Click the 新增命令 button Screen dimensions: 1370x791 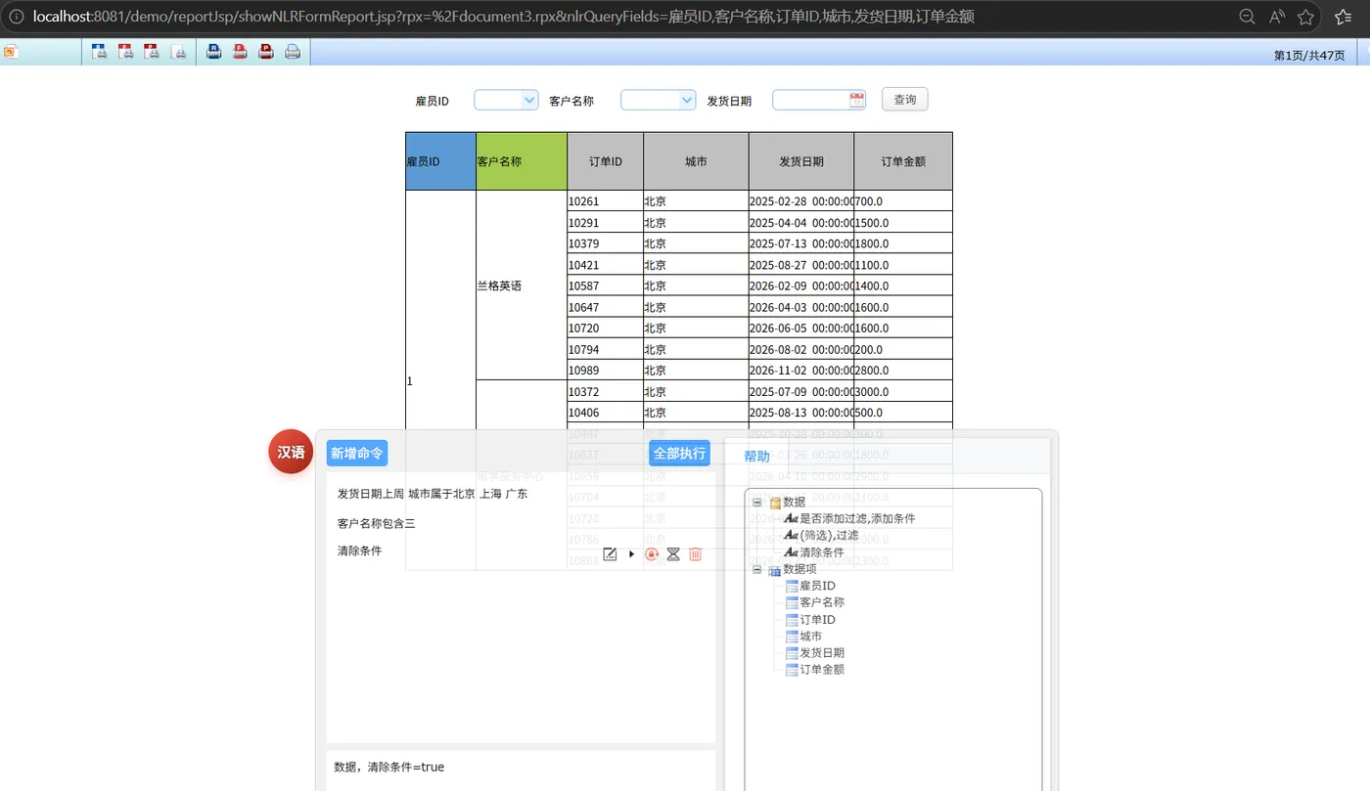pos(357,453)
